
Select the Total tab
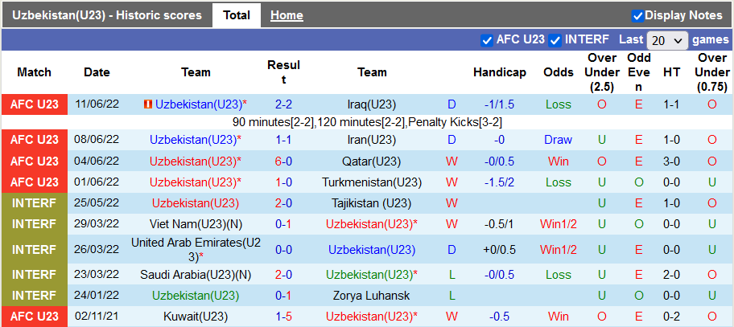(x=237, y=15)
